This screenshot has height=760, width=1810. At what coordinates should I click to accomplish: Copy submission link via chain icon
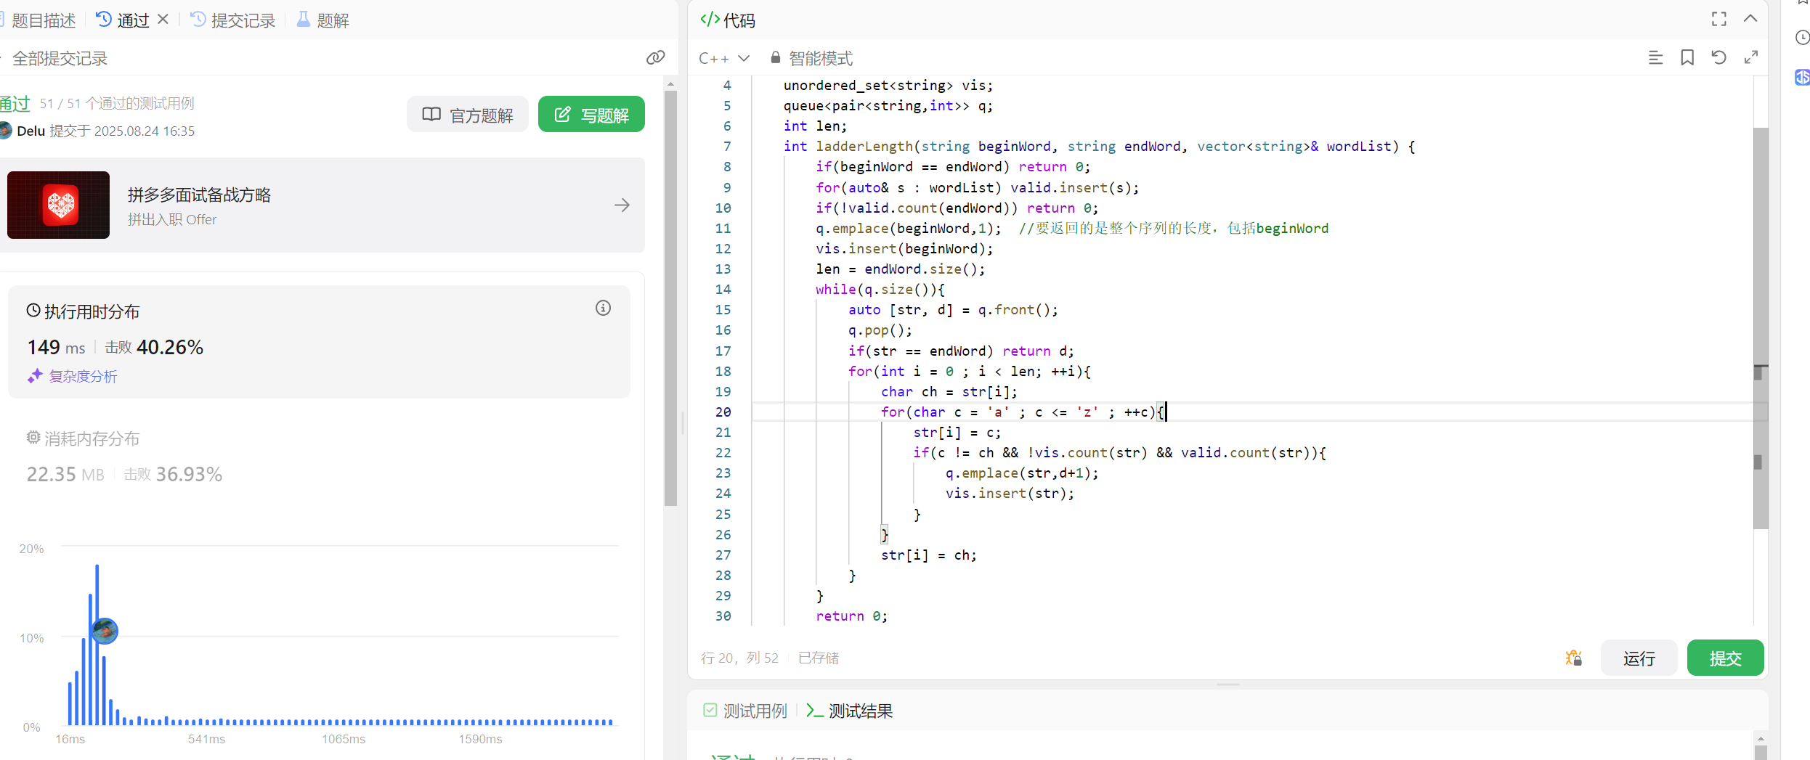[655, 57]
